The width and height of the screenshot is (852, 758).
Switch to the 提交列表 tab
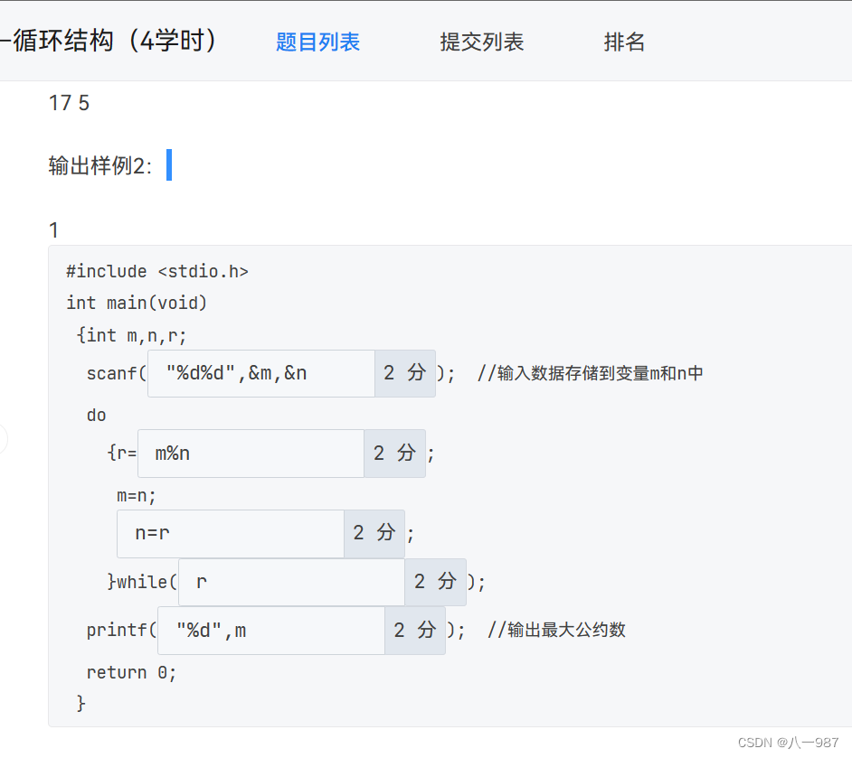point(481,42)
